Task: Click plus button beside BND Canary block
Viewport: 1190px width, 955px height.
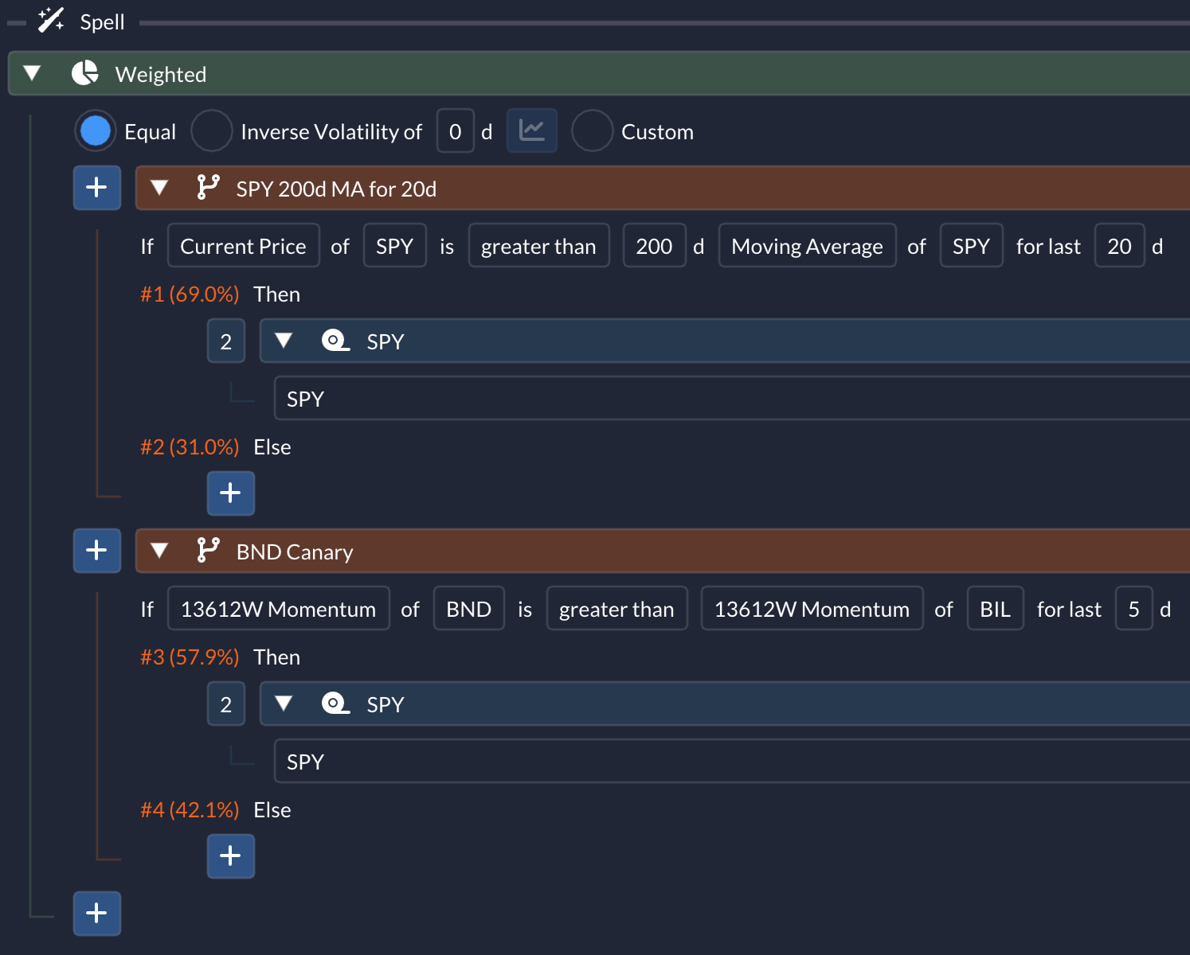Action: coord(97,551)
